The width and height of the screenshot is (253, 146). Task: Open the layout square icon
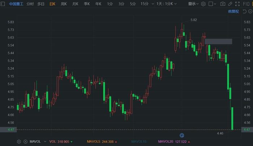[211, 4]
